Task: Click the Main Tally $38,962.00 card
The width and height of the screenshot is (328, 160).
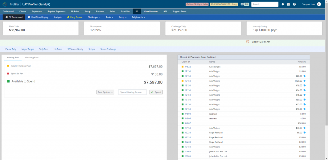Action: (x=41, y=28)
